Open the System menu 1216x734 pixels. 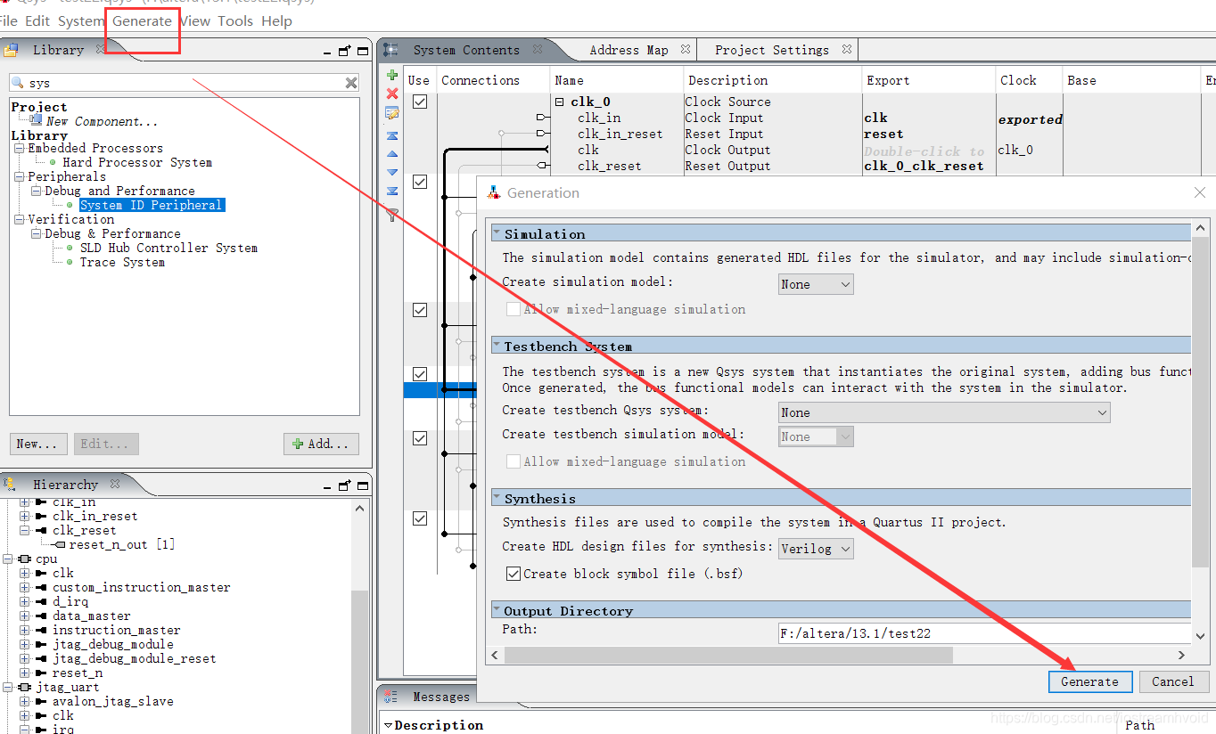point(81,20)
